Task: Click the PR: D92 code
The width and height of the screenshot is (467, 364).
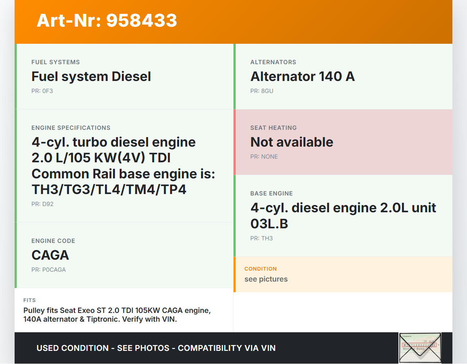Action: tap(42, 204)
